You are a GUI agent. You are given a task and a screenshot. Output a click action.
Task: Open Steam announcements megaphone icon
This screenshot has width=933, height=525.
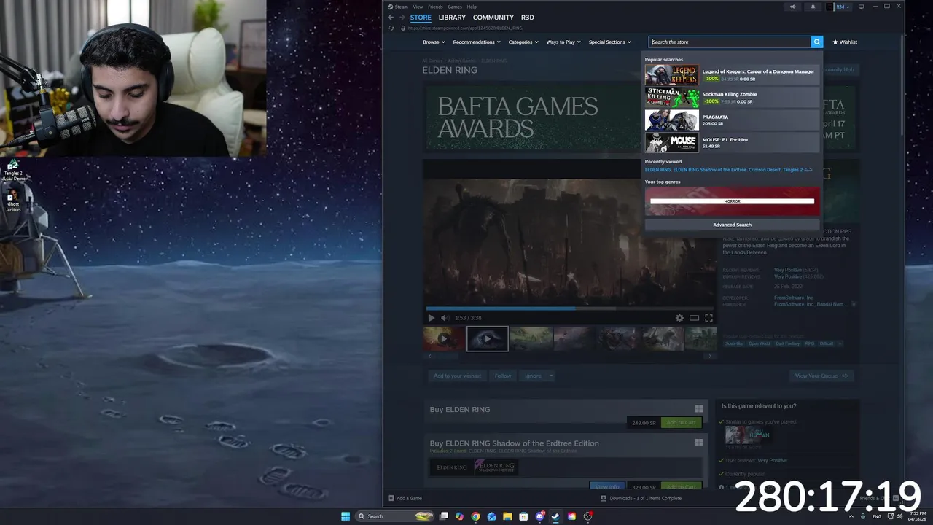[792, 7]
